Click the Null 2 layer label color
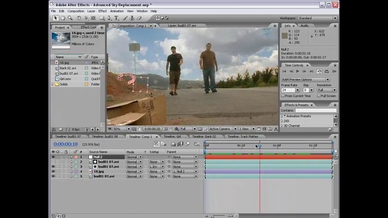This screenshot has width=388, height=218. click(x=76, y=157)
